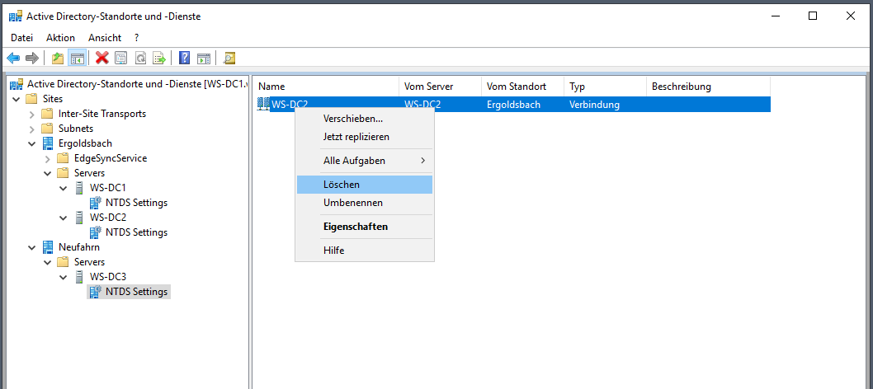Expand the Subnets node

(31, 129)
